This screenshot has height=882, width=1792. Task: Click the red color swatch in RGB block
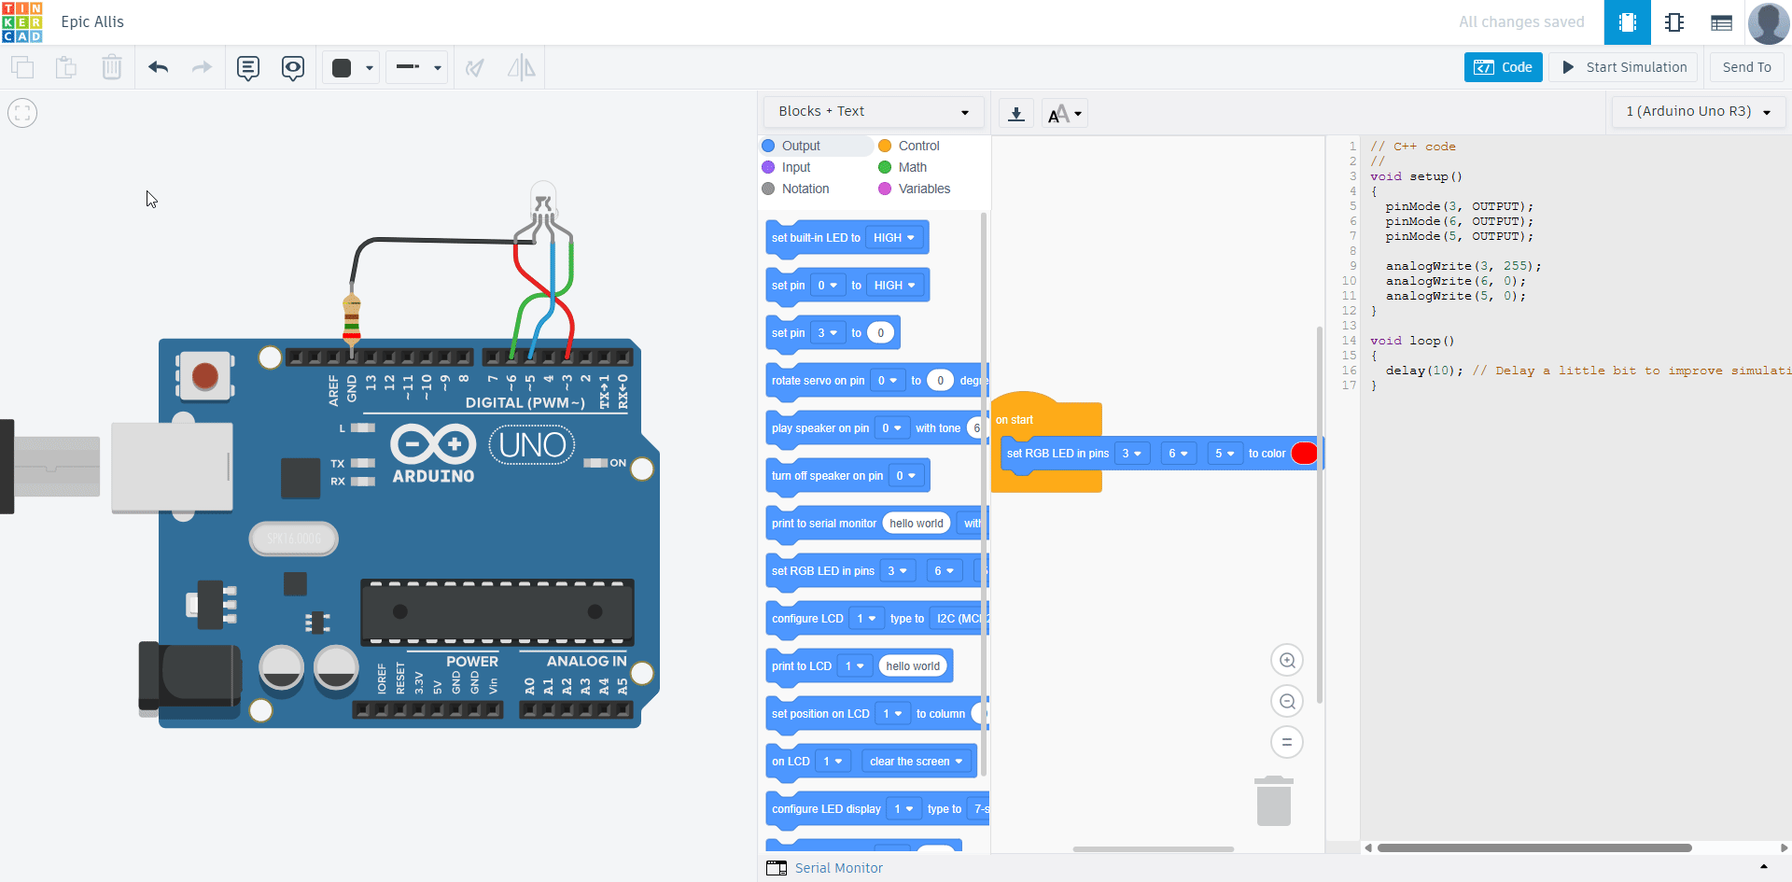[1305, 454]
